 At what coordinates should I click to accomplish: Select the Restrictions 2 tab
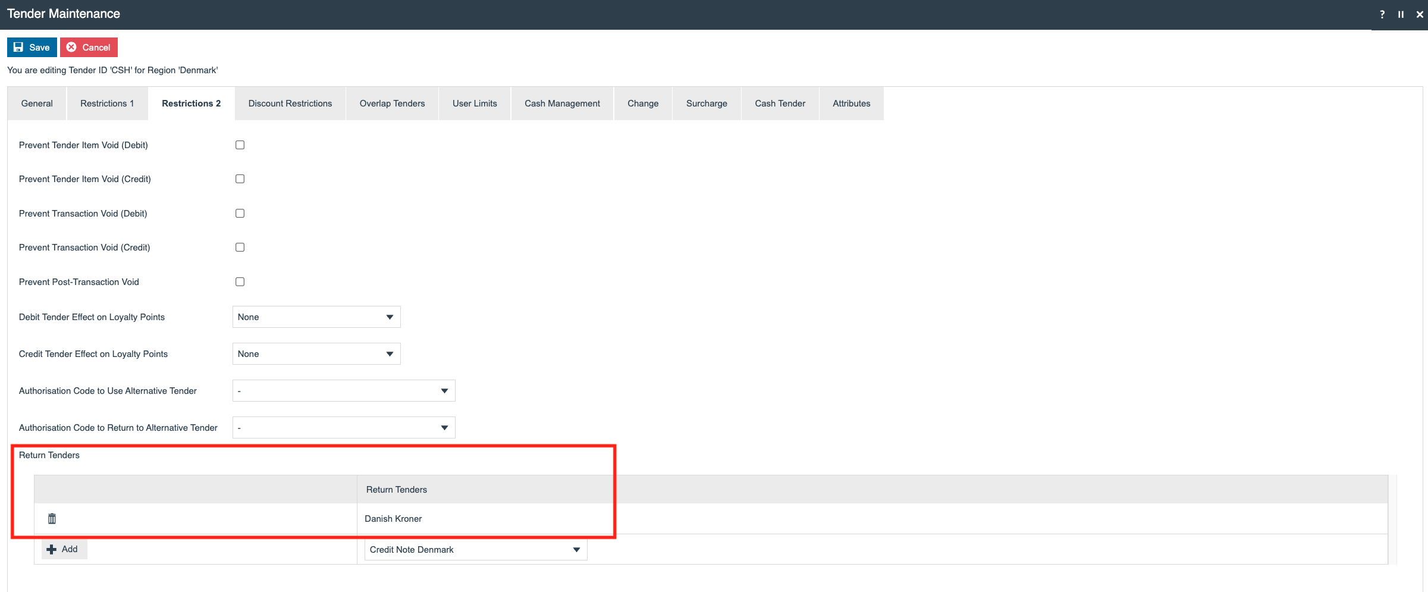coord(192,104)
